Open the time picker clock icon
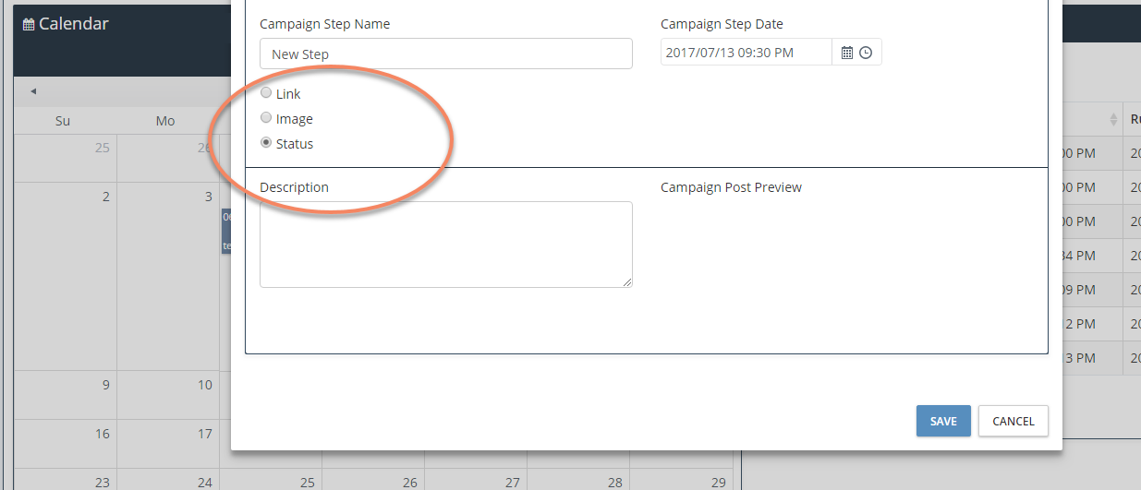Image resolution: width=1141 pixels, height=490 pixels. point(866,54)
